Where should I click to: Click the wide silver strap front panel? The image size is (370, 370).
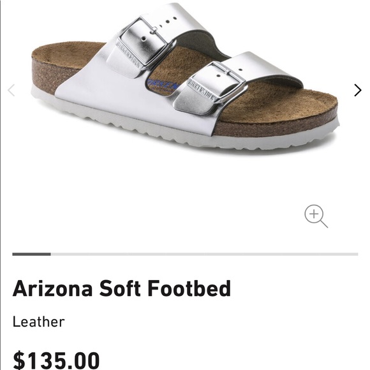(114, 94)
